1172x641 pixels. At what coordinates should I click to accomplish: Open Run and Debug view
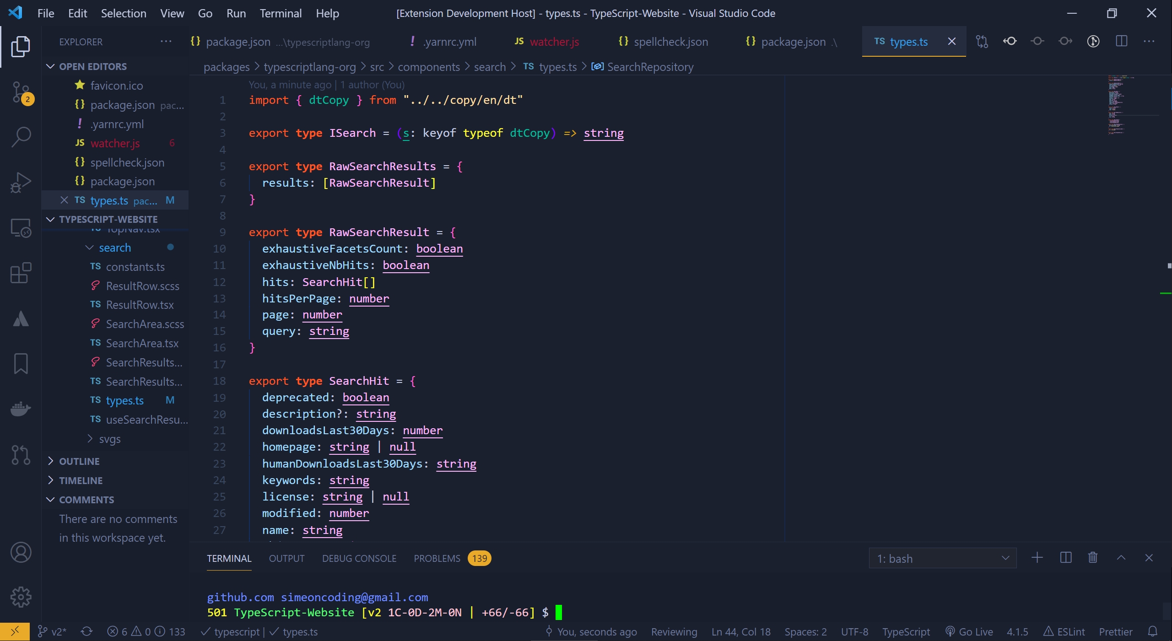click(21, 183)
